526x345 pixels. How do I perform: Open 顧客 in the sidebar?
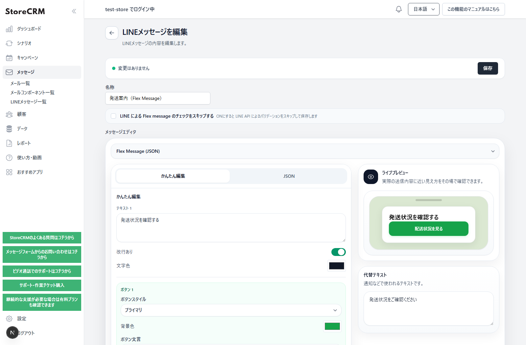click(x=42, y=114)
